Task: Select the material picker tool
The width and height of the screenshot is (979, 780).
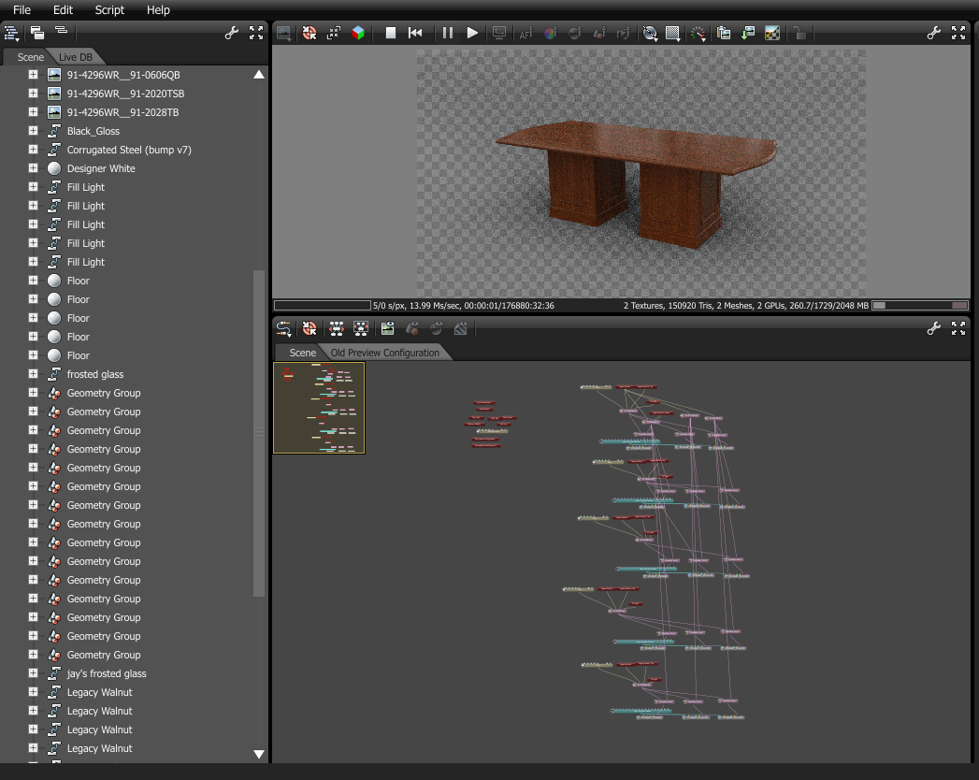Action: pos(574,33)
